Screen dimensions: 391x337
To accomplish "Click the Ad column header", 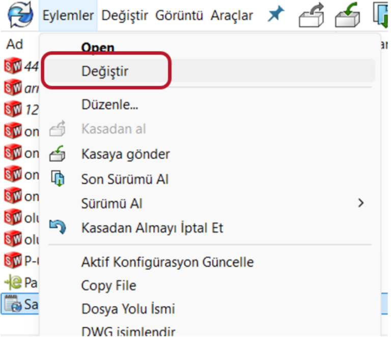I will pyautogui.click(x=15, y=44).
